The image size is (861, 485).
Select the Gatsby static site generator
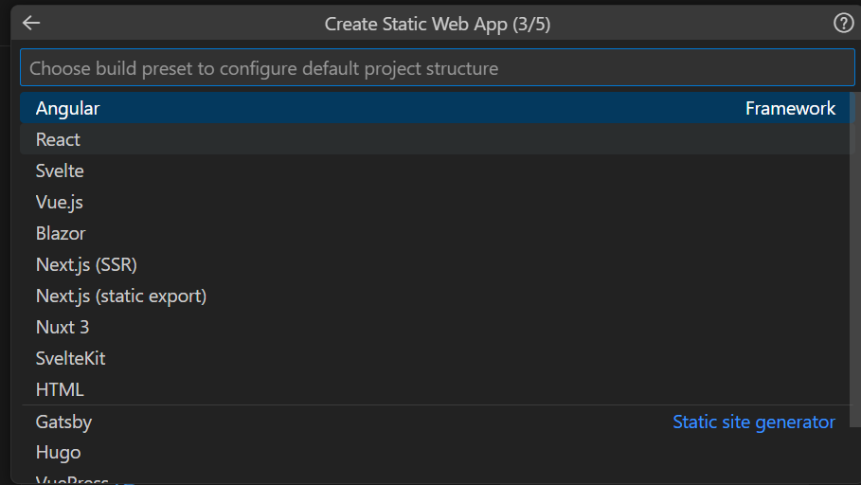(64, 422)
